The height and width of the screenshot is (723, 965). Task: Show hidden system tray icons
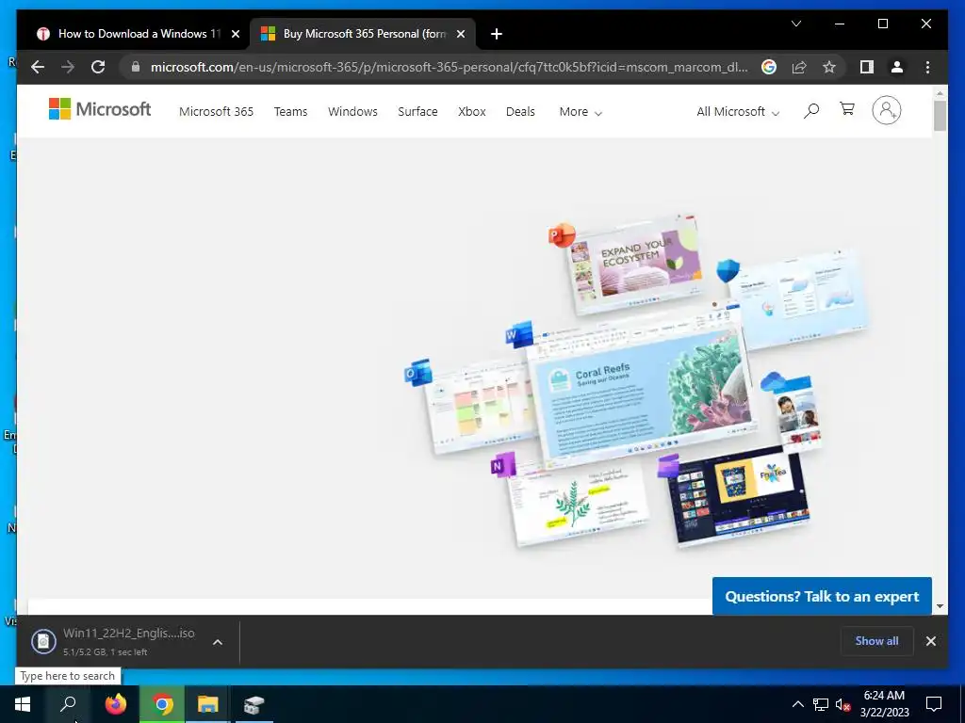click(797, 704)
